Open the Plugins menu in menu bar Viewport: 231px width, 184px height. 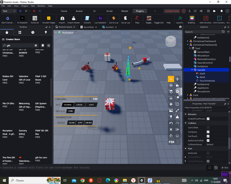click(x=24, y=6)
